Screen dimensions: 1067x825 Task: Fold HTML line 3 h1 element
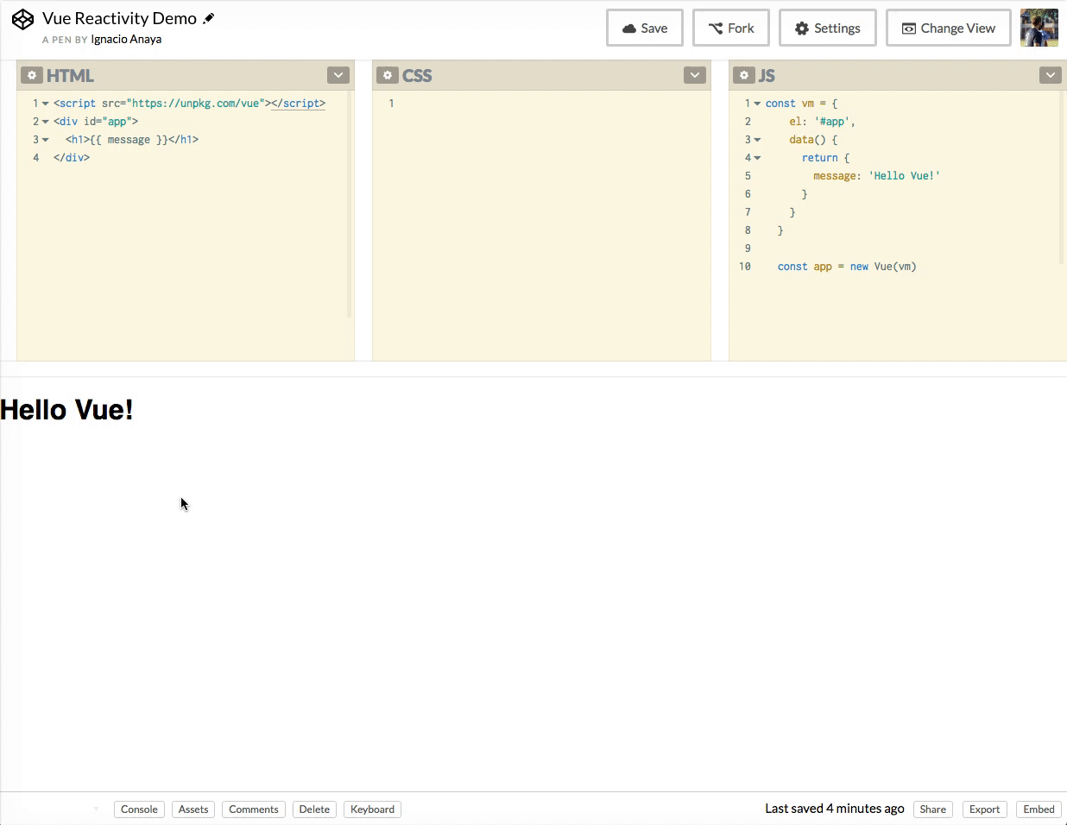(46, 140)
